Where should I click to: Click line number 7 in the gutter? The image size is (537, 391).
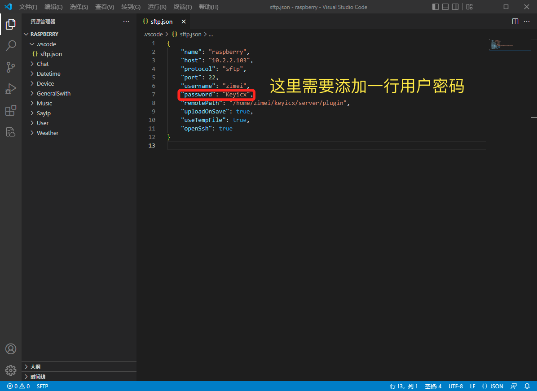pos(154,95)
